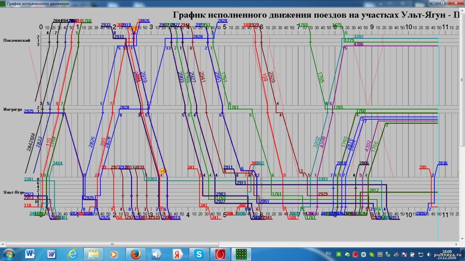Switch to Firefox in the taskbar
This screenshot has height=261, width=465.
(136, 254)
